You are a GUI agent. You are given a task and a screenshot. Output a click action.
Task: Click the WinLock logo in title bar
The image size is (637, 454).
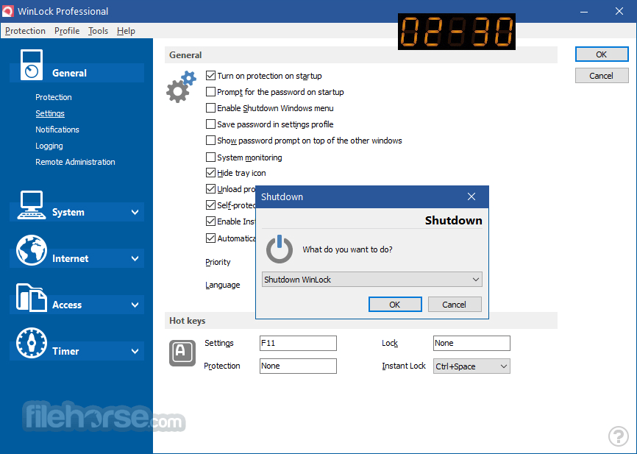coord(7,11)
